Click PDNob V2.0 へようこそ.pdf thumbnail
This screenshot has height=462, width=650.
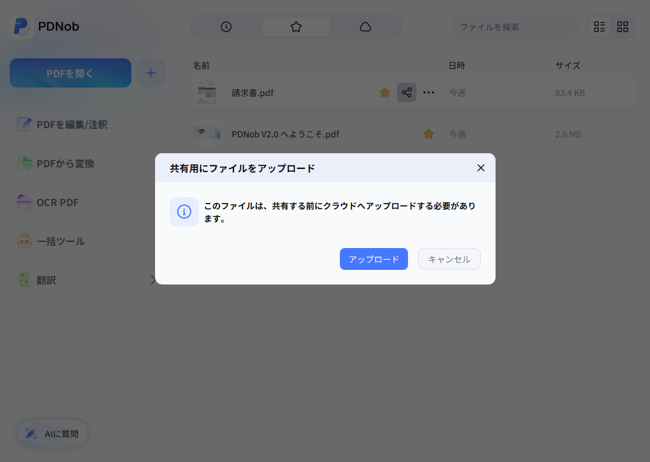click(x=207, y=133)
